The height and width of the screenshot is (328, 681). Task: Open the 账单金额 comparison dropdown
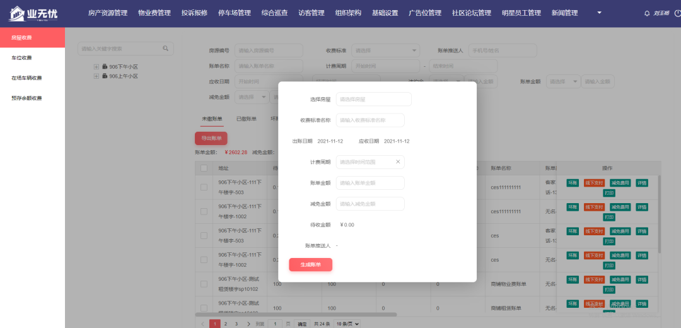tap(563, 81)
